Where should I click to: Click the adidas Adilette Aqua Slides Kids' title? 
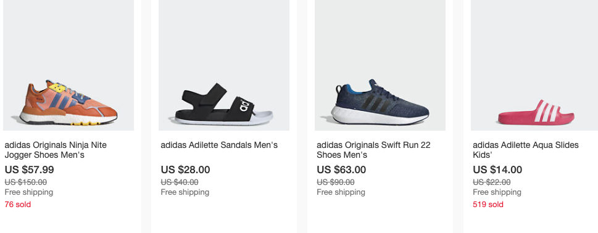click(x=526, y=150)
